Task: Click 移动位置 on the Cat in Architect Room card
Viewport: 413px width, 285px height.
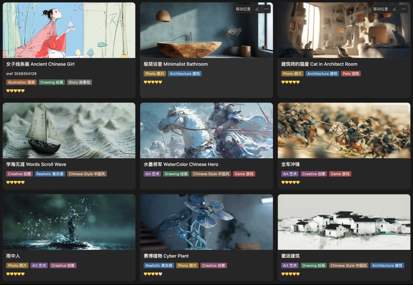Action: point(381,9)
